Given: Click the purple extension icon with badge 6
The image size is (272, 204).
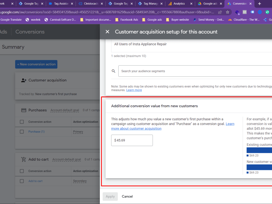Looking at the screenshot, I should (237, 12).
